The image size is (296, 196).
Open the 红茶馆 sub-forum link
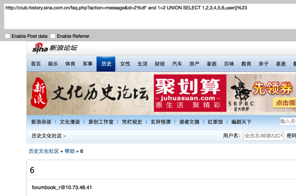(x=215, y=122)
